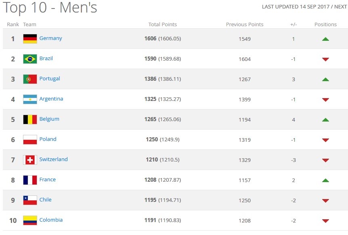Open the France team link
This screenshot has height=235, width=348.
[x=47, y=180]
